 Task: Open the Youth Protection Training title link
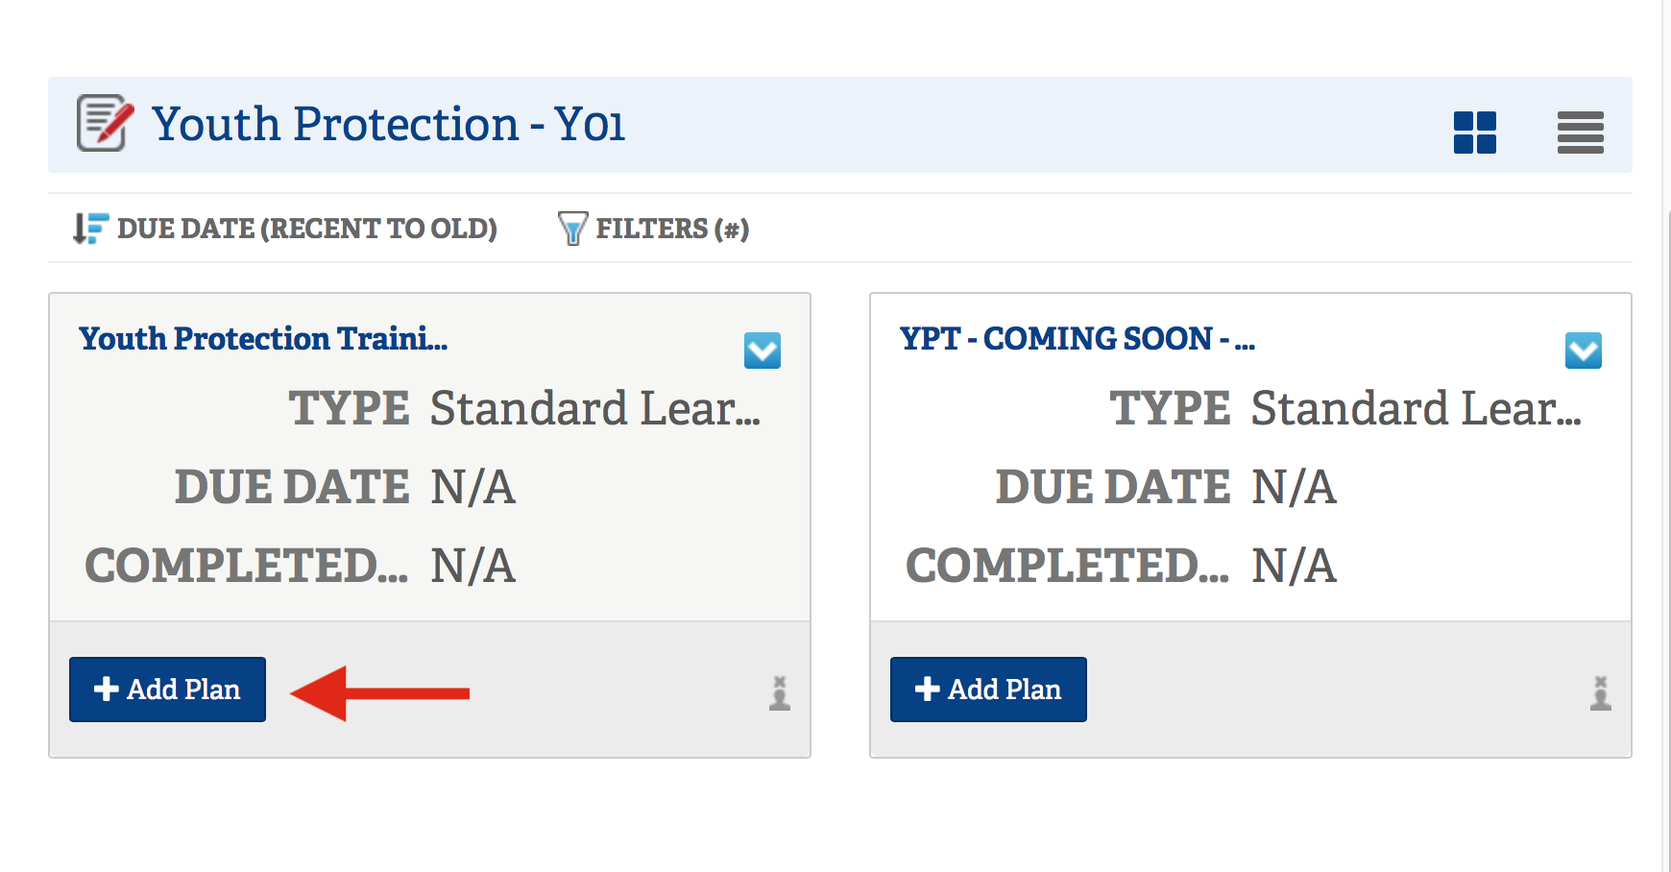pyautogui.click(x=263, y=339)
